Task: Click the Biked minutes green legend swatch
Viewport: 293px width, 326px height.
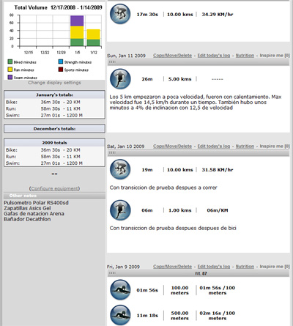Action: (x=10, y=62)
